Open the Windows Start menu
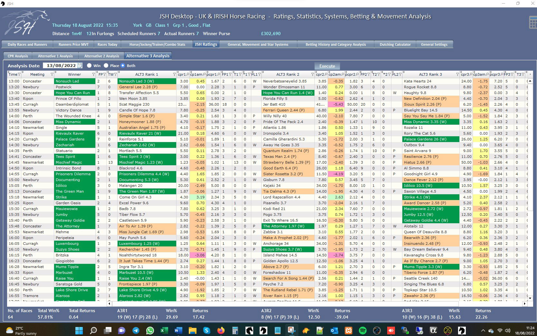The width and height of the screenshot is (537, 336). pos(79,331)
